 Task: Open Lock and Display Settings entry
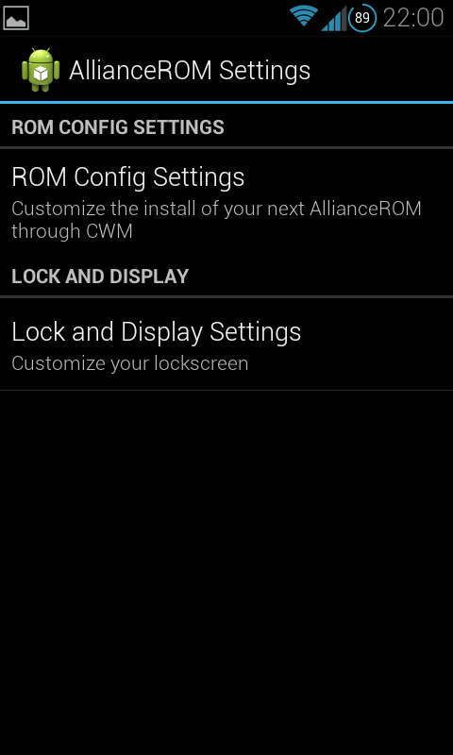[x=226, y=344]
